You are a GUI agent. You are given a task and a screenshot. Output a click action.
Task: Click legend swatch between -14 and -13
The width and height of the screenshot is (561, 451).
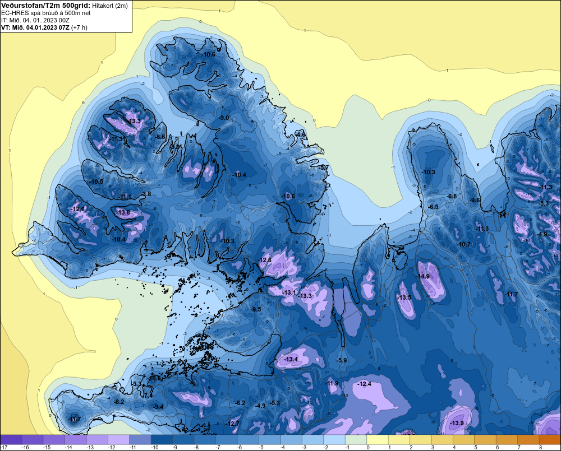(76, 439)
